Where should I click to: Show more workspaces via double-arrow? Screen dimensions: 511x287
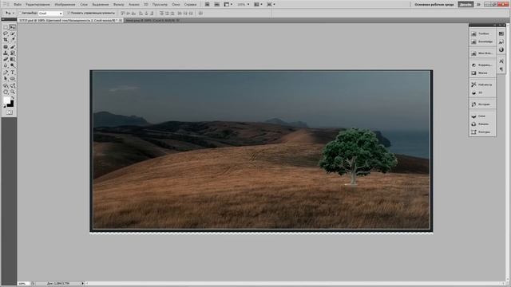478,5
